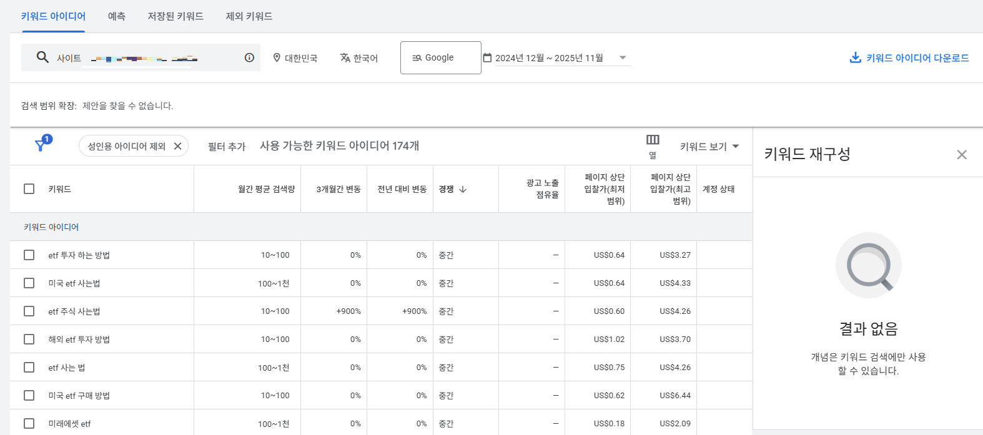Click the US$2.09 bid value
This screenshot has width=983, height=435.
[675, 423]
